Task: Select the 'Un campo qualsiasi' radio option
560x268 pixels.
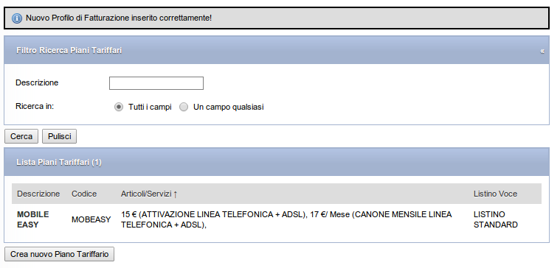Action: coord(184,107)
